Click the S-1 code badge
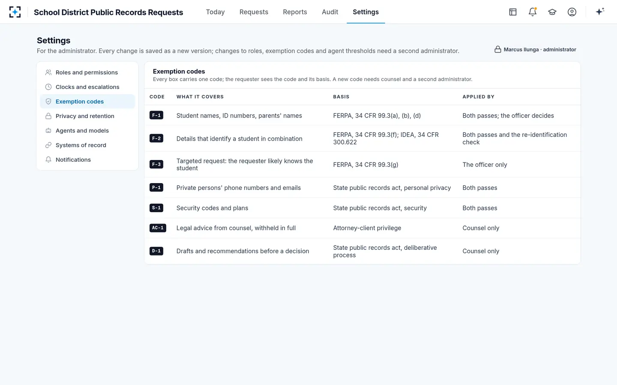The height and width of the screenshot is (385, 617). pos(156,208)
